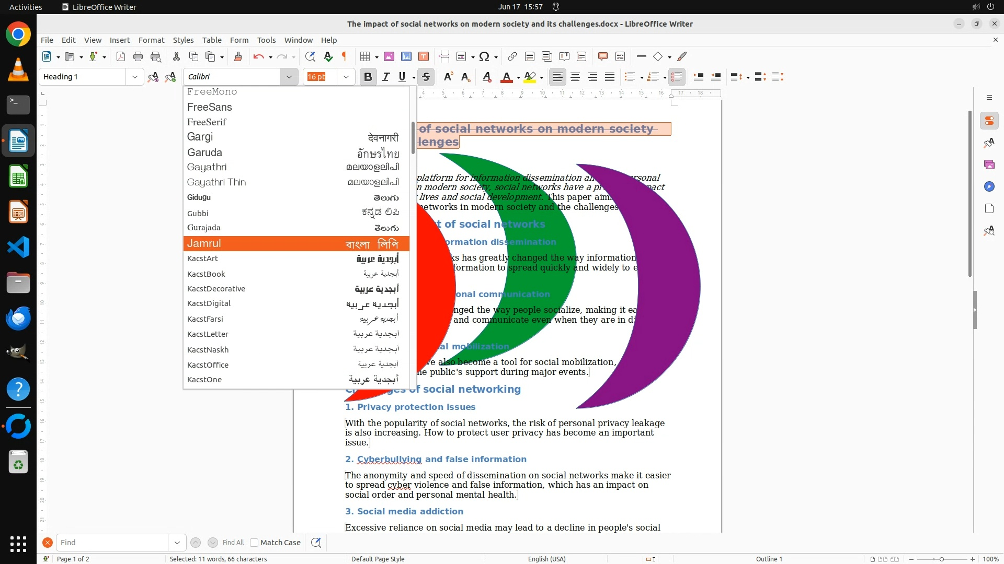Click inside the Find text field

(x=112, y=543)
